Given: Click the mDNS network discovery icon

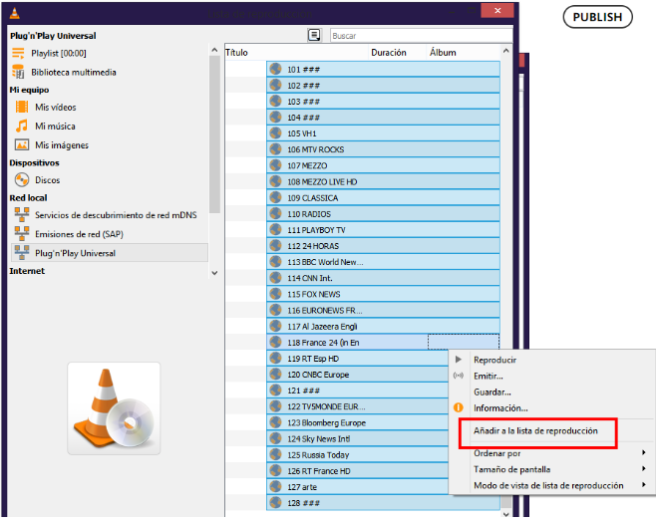Looking at the screenshot, I should (x=22, y=215).
